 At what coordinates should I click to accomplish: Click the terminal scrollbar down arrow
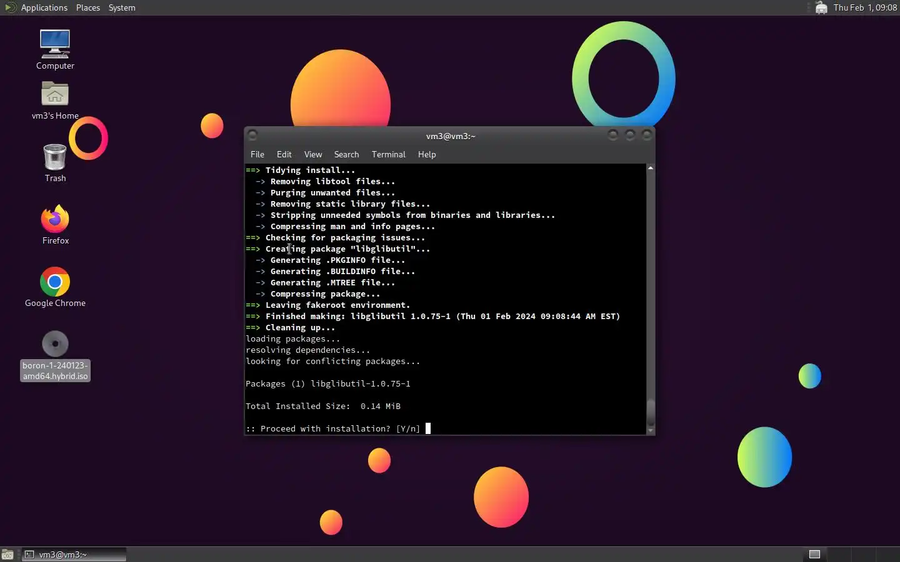651,430
